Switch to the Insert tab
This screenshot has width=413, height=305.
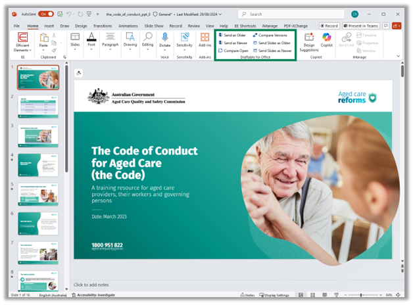coord(49,26)
